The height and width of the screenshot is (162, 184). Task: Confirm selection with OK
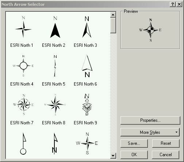(x=134, y=155)
